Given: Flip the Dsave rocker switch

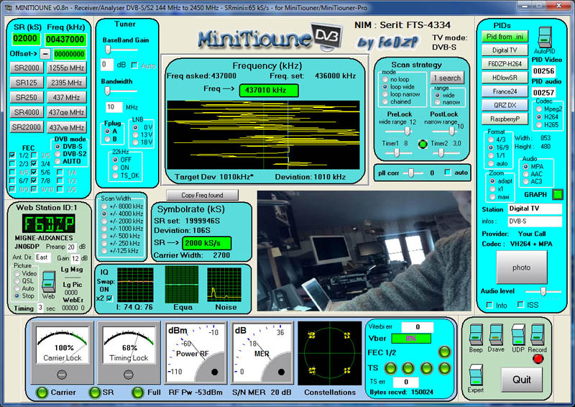Looking at the screenshot, I should click(496, 334).
